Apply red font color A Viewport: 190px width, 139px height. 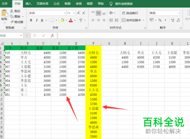(71, 20)
